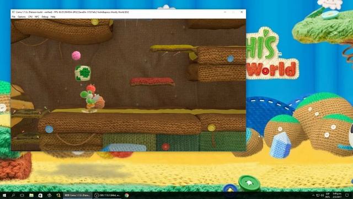Switch to the Cemu taskbar button

[x=78, y=195]
